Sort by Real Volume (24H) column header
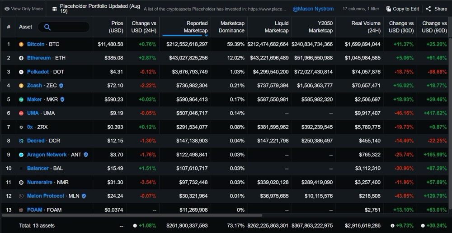The image size is (452, 233). (366, 27)
